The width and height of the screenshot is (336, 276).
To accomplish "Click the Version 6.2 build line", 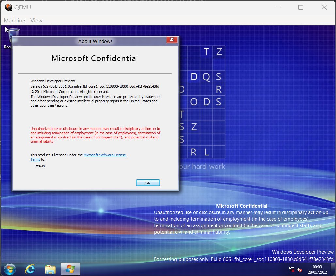I will point(95,86).
